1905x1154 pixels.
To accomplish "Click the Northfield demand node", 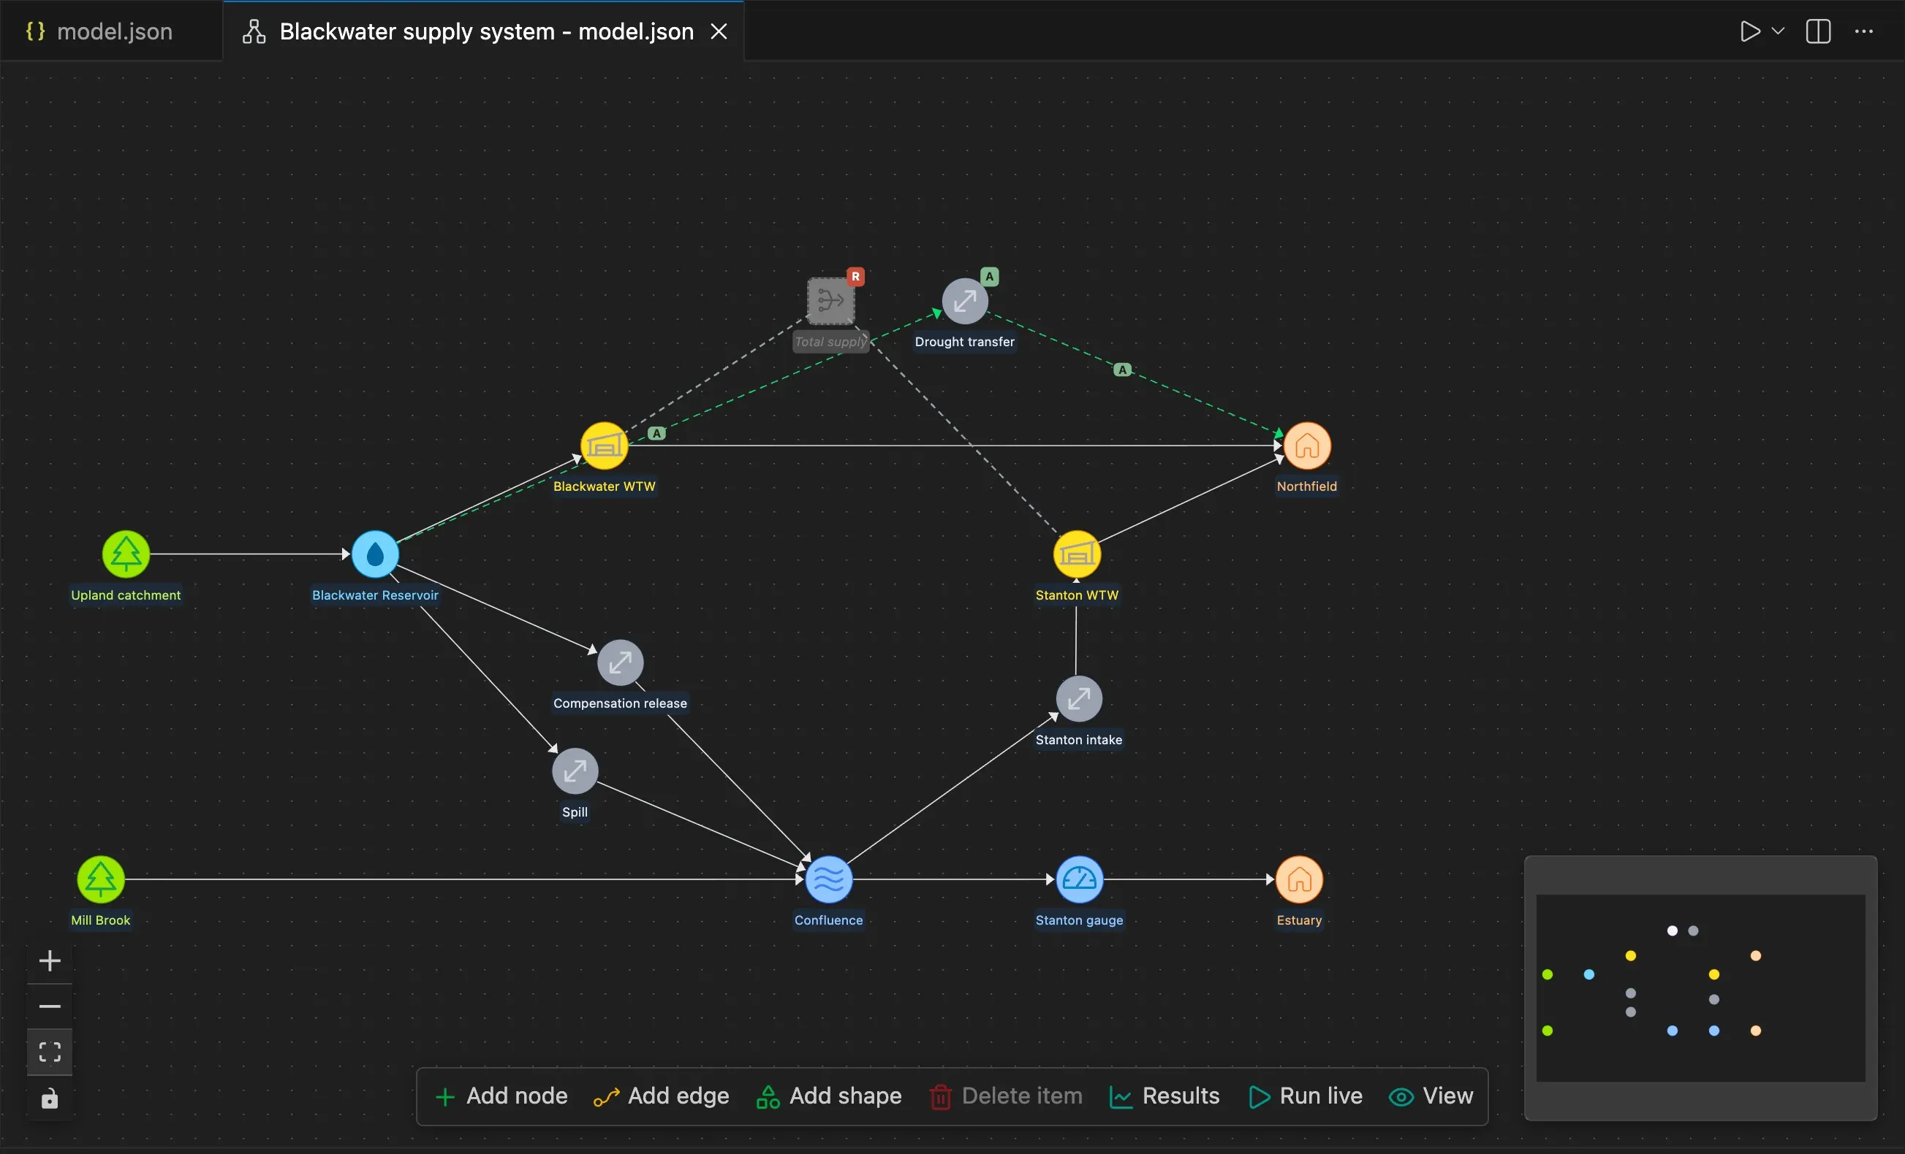I will pyautogui.click(x=1307, y=446).
